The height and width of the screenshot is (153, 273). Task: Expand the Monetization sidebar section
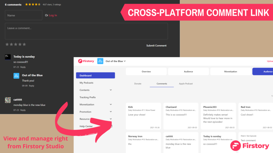(95, 105)
